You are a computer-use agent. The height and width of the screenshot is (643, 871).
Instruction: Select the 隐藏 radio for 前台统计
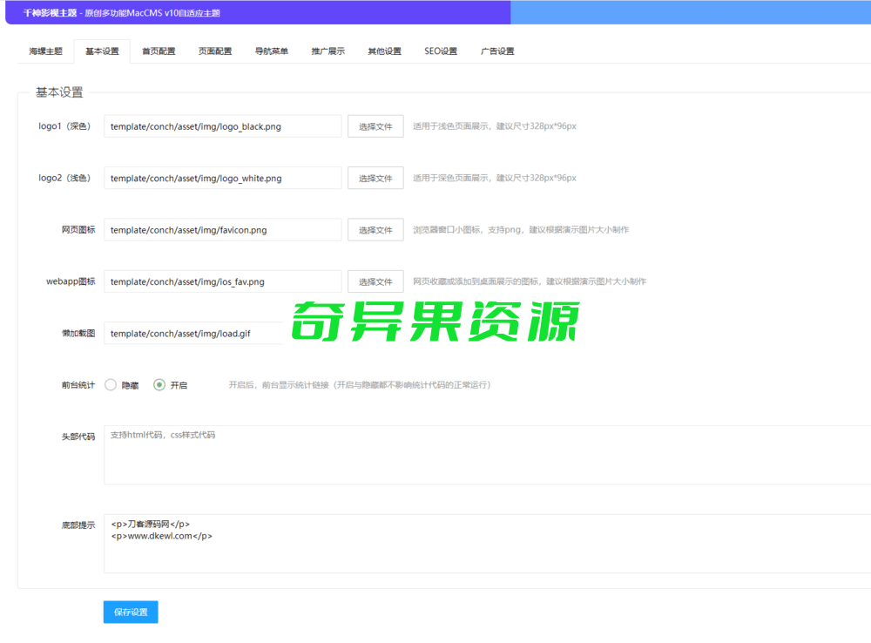coord(111,384)
